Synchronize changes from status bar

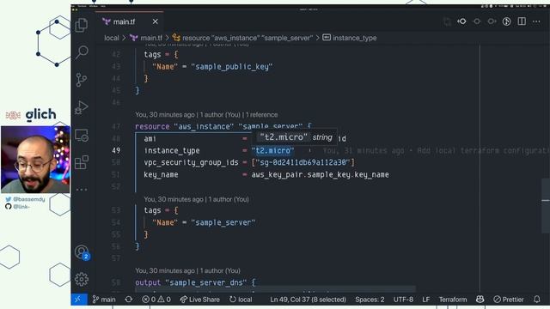pos(129,300)
